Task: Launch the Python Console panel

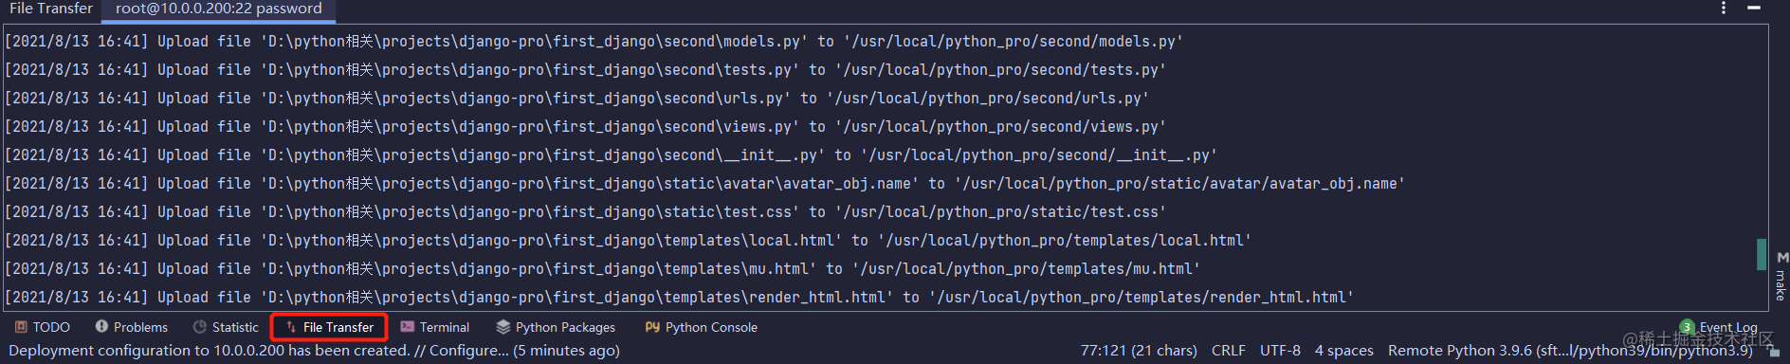Action: (702, 327)
